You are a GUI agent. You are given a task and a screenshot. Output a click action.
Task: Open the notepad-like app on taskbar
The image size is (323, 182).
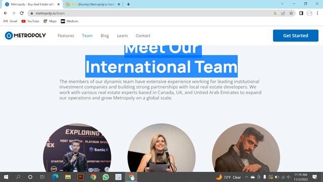(x=119, y=177)
